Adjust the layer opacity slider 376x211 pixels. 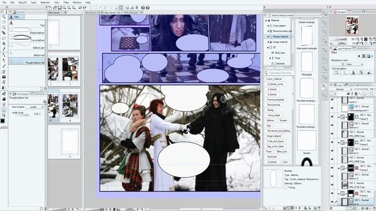361,89
